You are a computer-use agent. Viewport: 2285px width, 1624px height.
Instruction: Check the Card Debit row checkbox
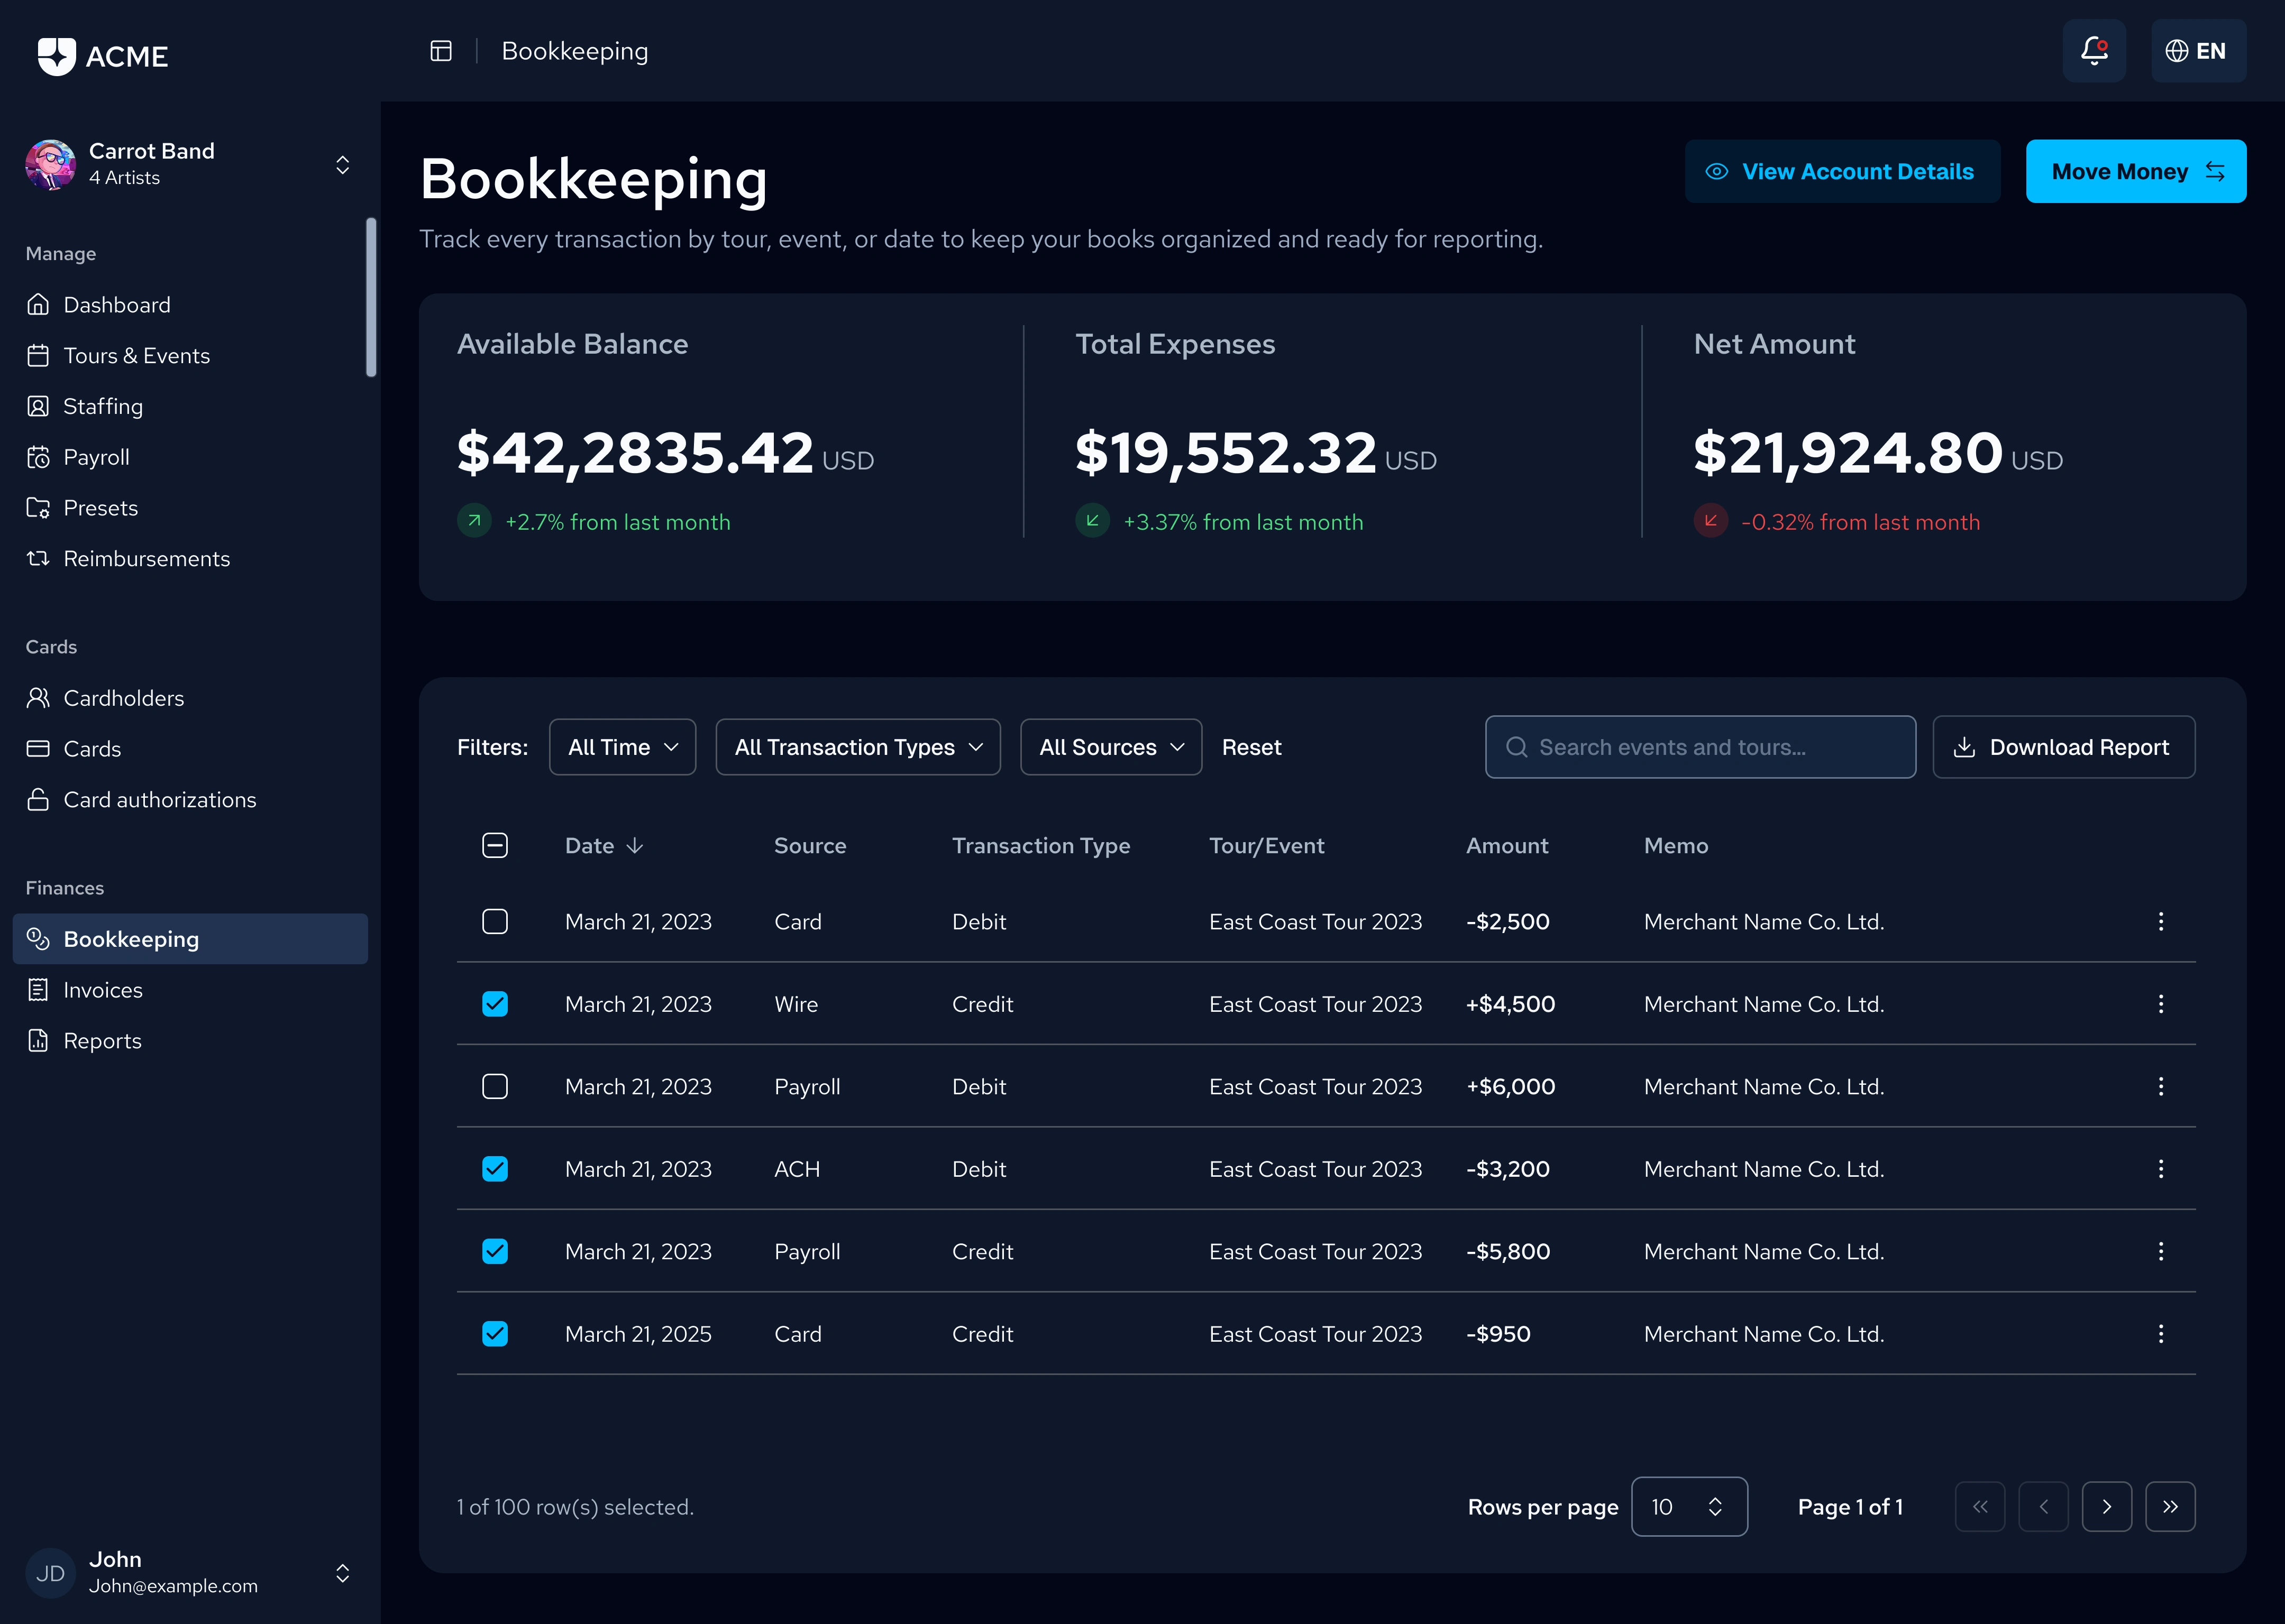[495, 922]
